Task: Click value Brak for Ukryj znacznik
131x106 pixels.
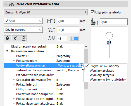Action: [x=60, y=46]
